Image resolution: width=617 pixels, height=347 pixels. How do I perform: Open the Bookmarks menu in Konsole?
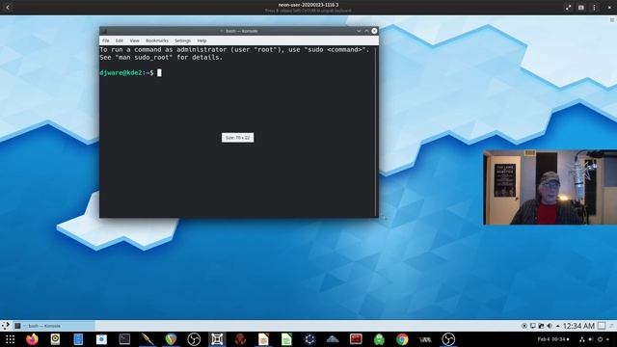157,40
